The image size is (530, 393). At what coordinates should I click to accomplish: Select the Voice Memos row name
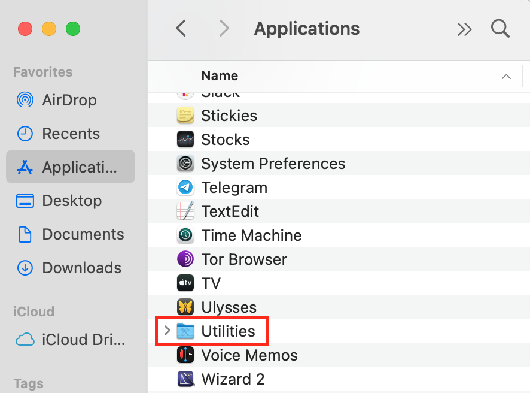pos(249,355)
